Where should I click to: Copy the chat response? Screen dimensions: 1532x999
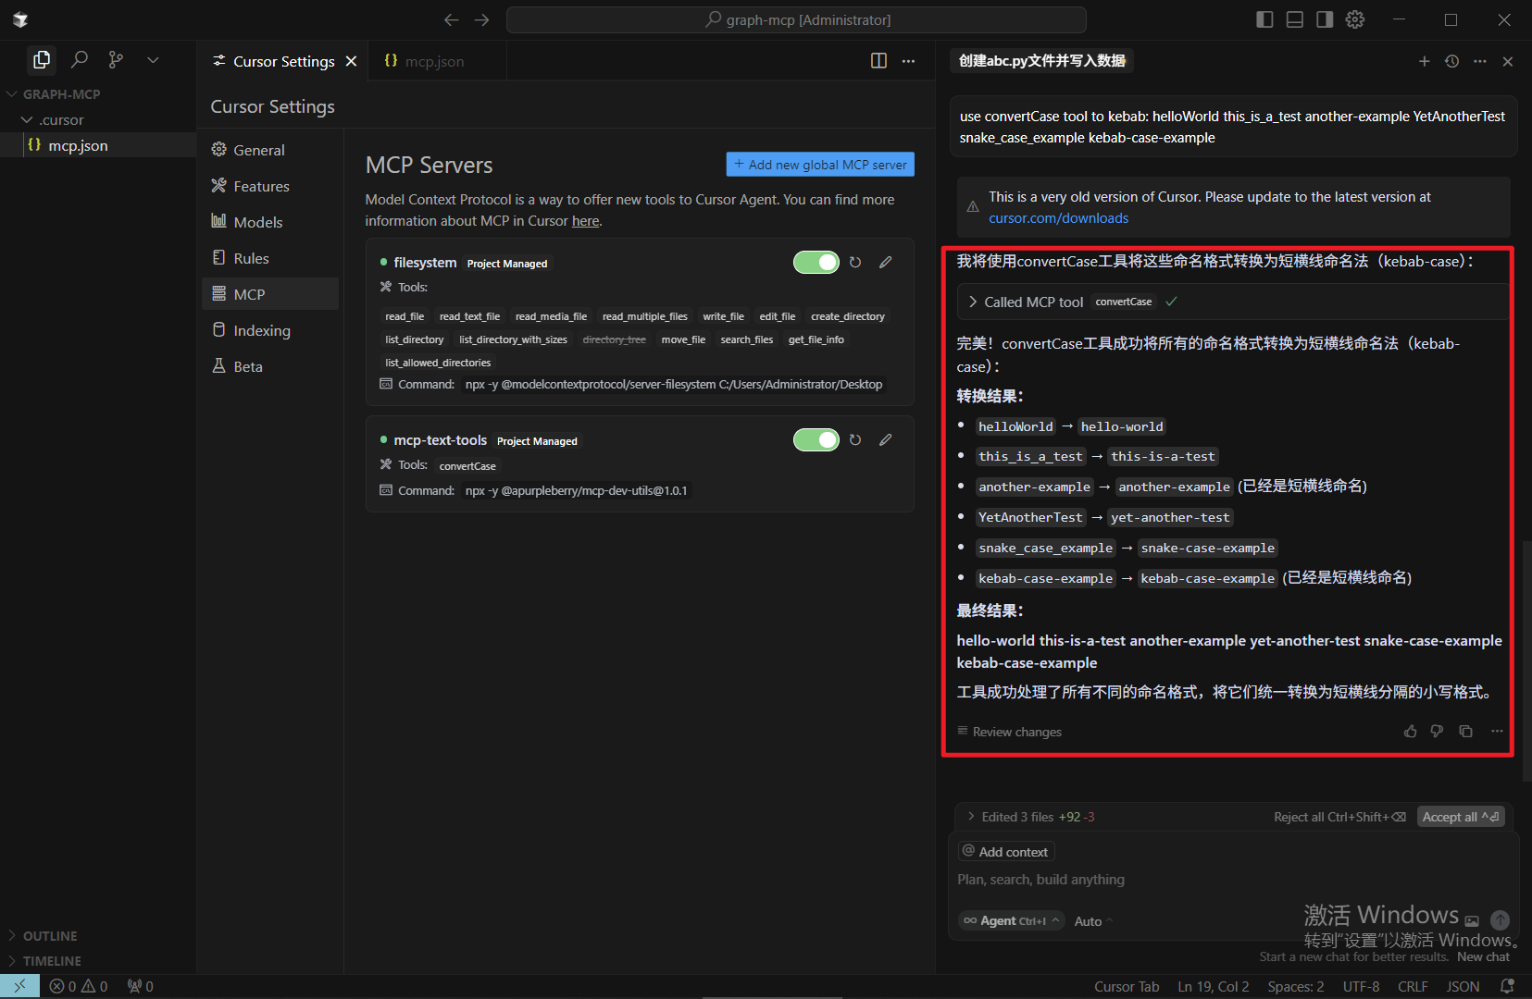(1466, 732)
